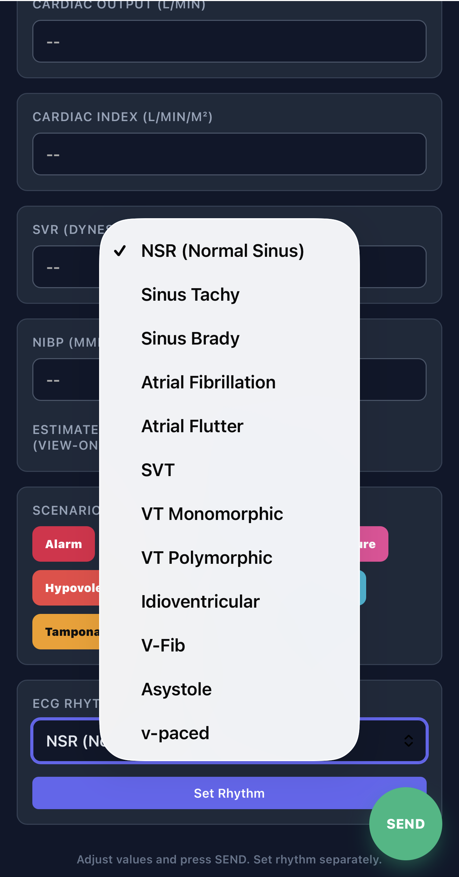
Task: Select Asystole rhythm option
Action: tap(176, 689)
